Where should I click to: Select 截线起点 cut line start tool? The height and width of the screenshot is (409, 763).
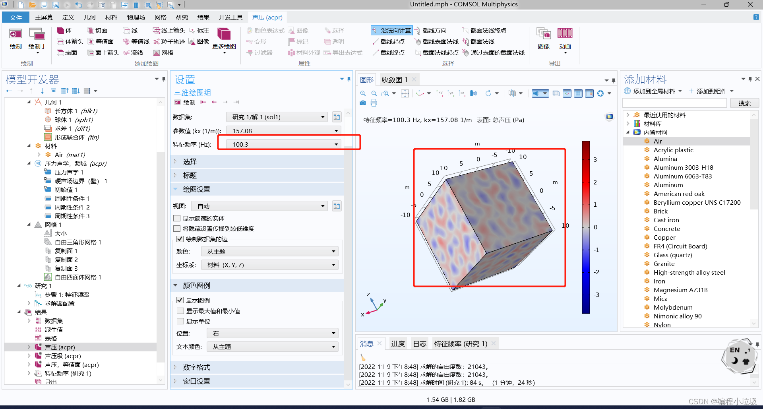(x=388, y=41)
